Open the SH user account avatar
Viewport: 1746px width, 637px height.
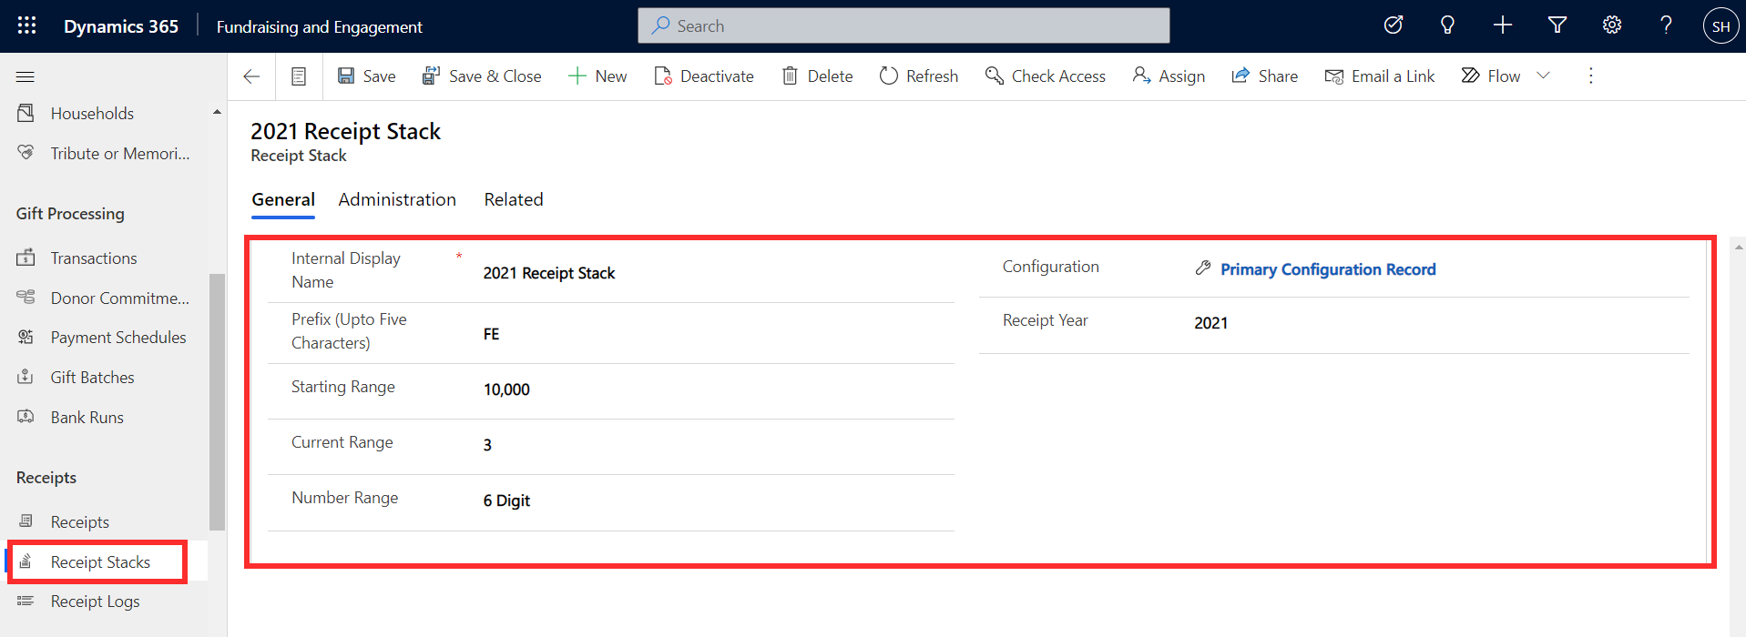[1720, 25]
